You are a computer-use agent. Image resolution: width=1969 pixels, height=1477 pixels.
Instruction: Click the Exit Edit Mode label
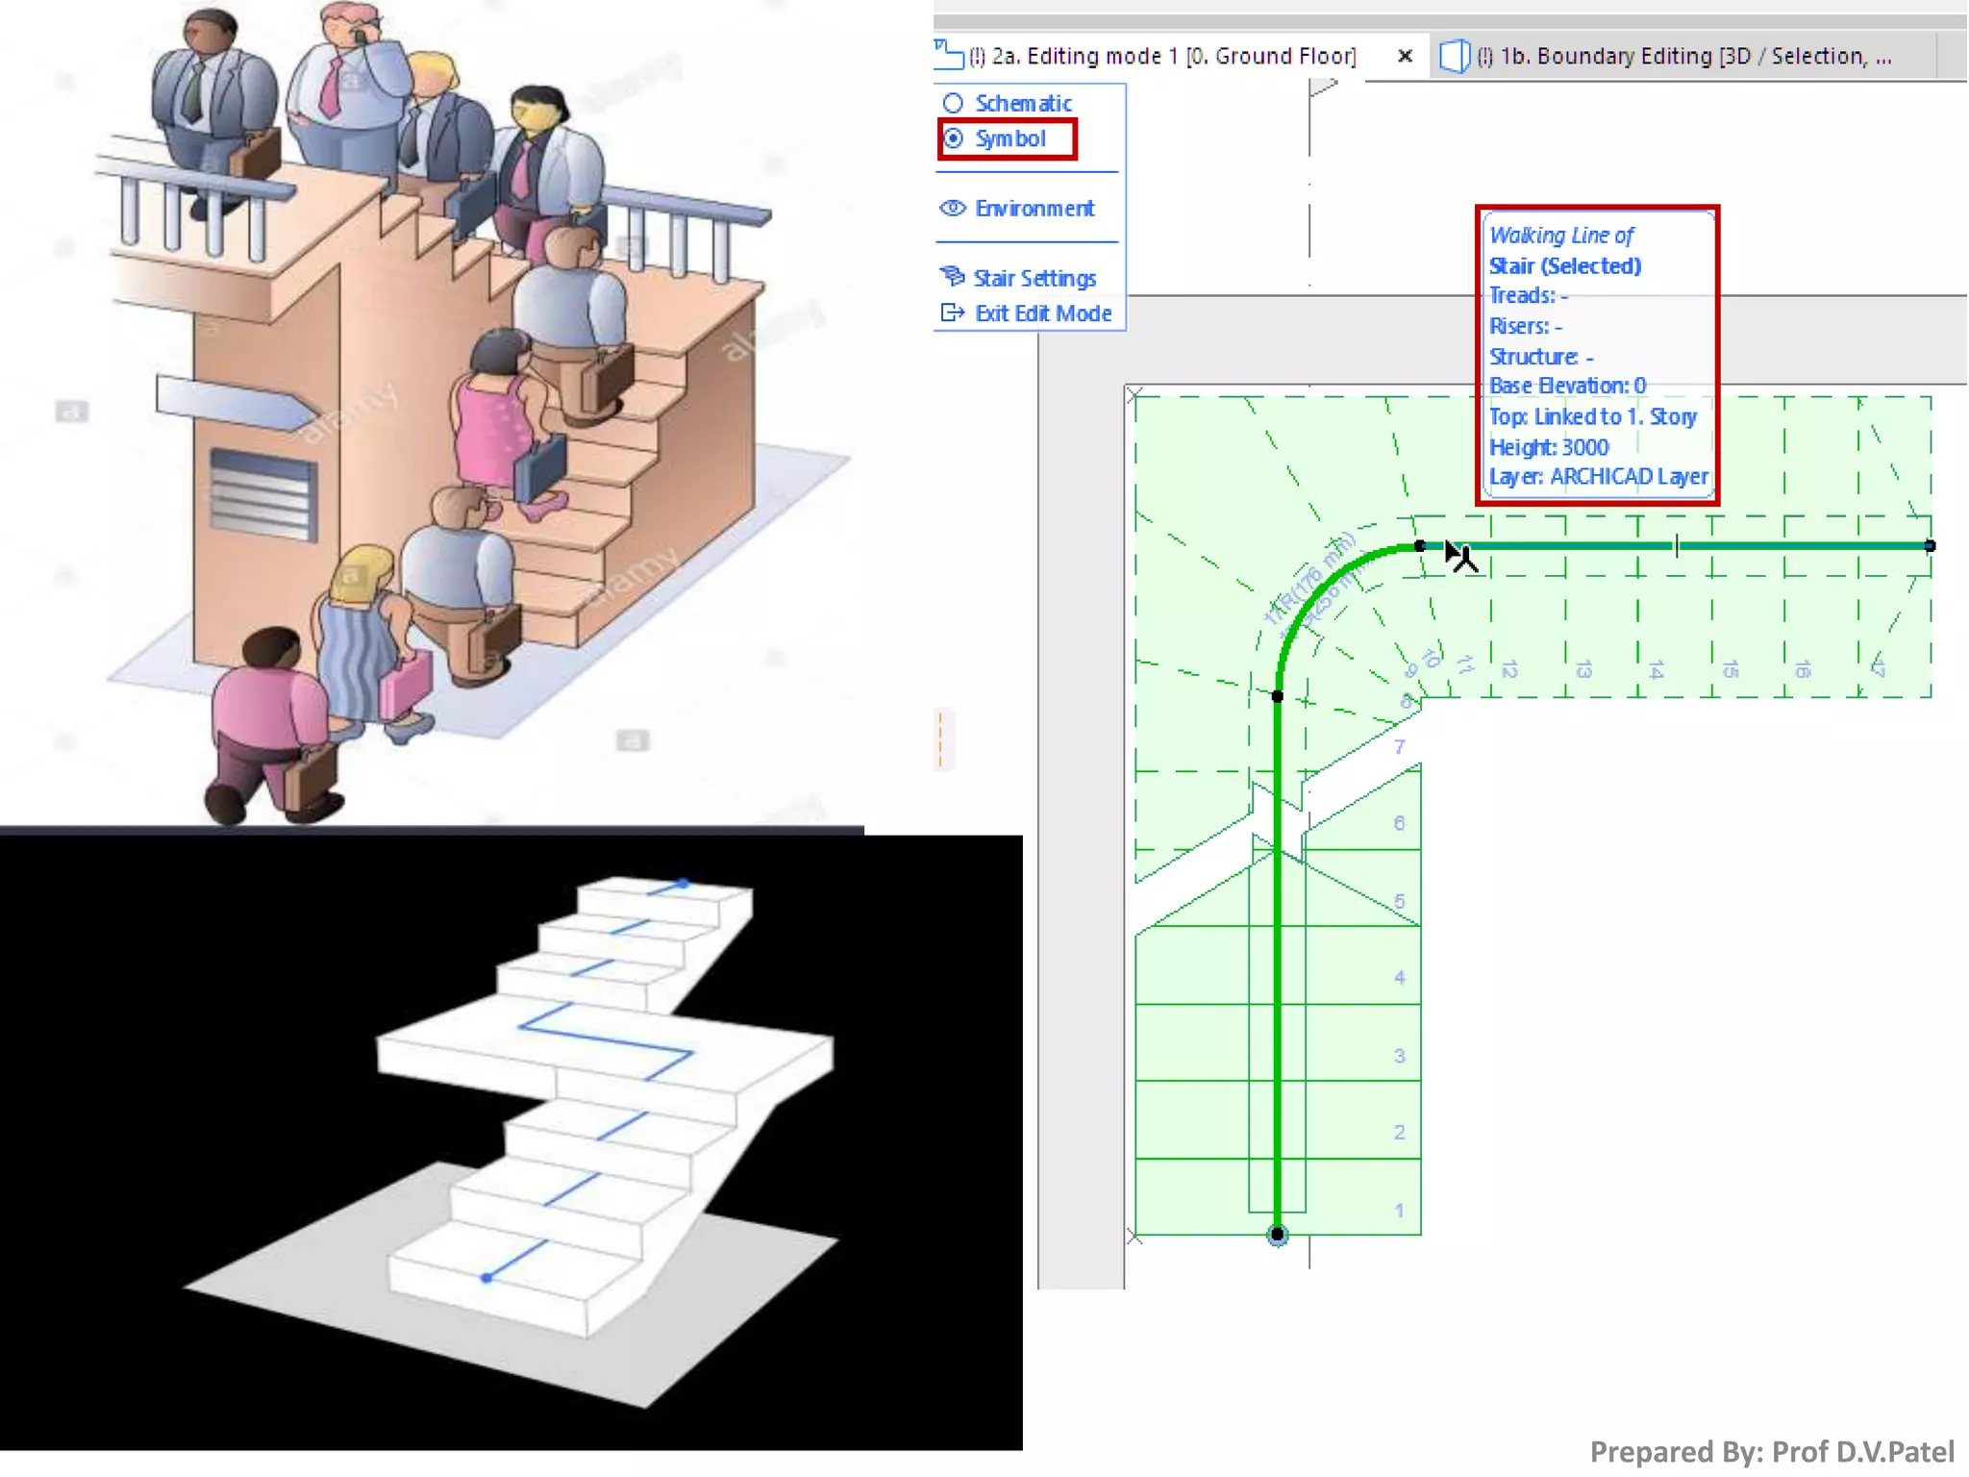[x=1043, y=313]
